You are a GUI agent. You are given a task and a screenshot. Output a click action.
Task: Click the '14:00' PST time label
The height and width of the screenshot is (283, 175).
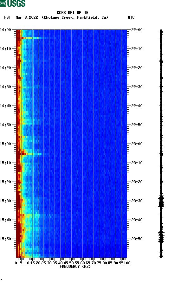coord(5,29)
